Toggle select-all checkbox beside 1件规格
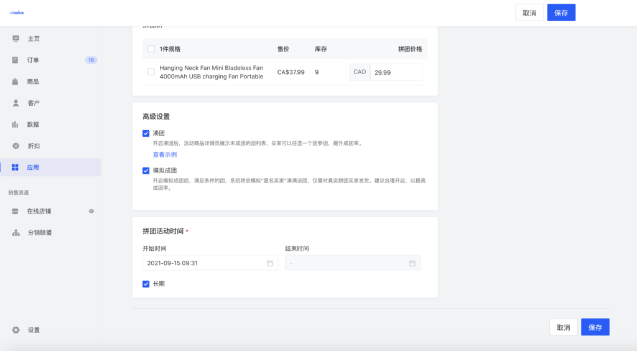The image size is (637, 351). [151, 49]
